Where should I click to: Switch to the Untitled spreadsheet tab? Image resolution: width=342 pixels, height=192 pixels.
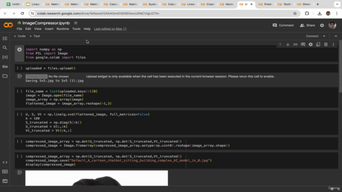tap(13, 4)
